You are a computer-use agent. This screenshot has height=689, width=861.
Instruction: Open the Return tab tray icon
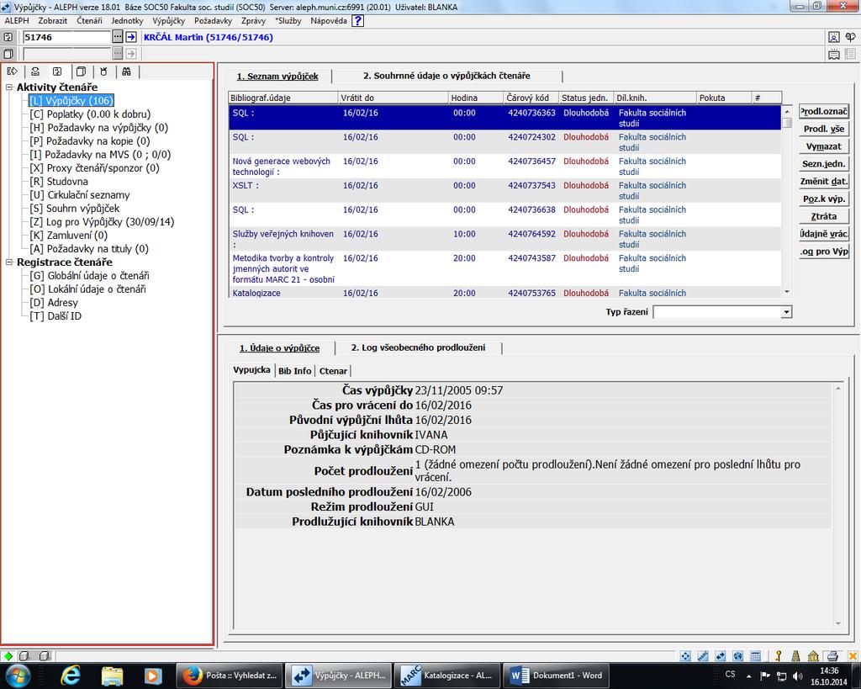coord(35,72)
